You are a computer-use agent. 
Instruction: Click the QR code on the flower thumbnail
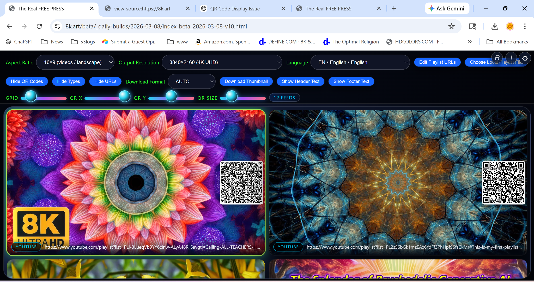241,183
